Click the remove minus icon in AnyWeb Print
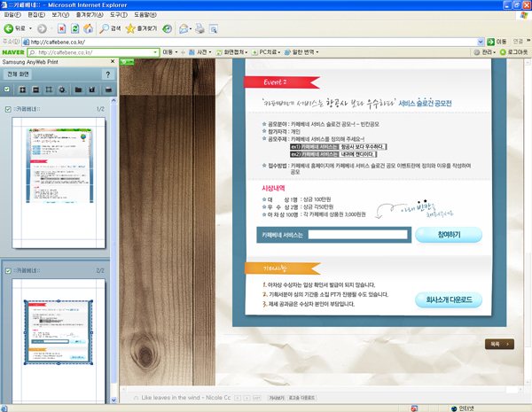Image resolution: width=532 pixels, height=412 pixels. pos(35,89)
